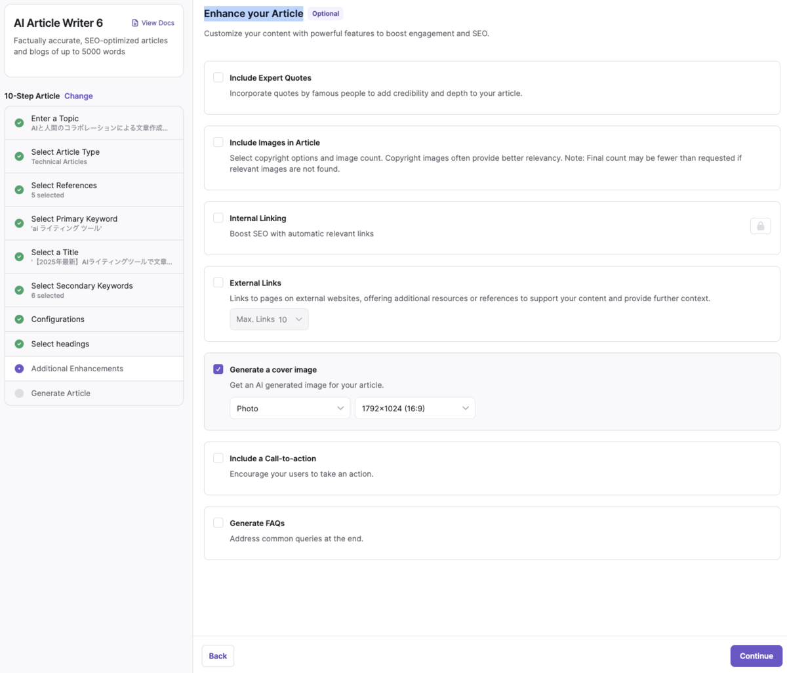The height and width of the screenshot is (673, 787).
Task: Enable the External Links checkbox
Action: click(218, 283)
